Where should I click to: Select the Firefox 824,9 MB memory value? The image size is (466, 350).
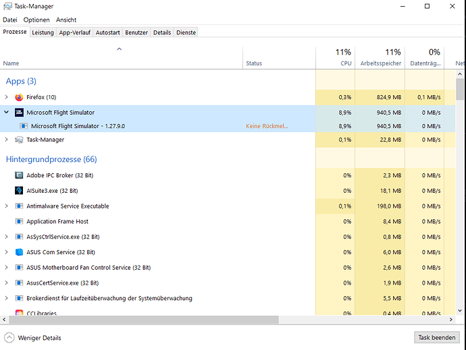(x=389, y=97)
